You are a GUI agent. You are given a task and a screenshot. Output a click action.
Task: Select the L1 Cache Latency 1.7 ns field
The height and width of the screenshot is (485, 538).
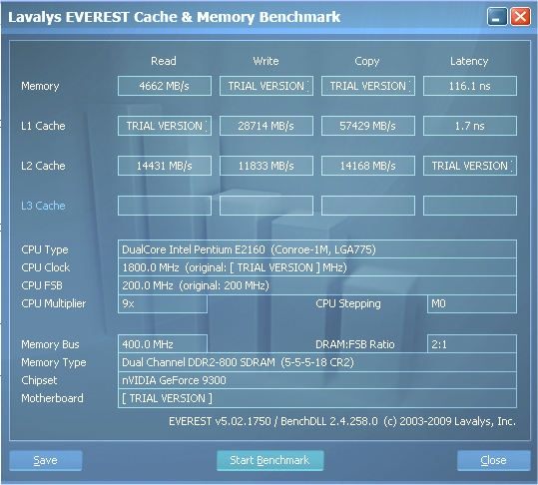point(470,126)
